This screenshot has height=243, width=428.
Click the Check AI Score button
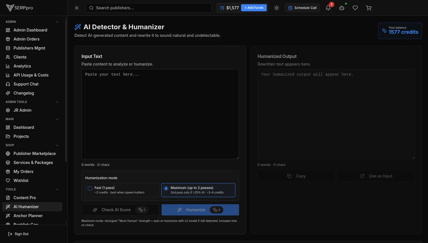pyautogui.click(x=120, y=210)
